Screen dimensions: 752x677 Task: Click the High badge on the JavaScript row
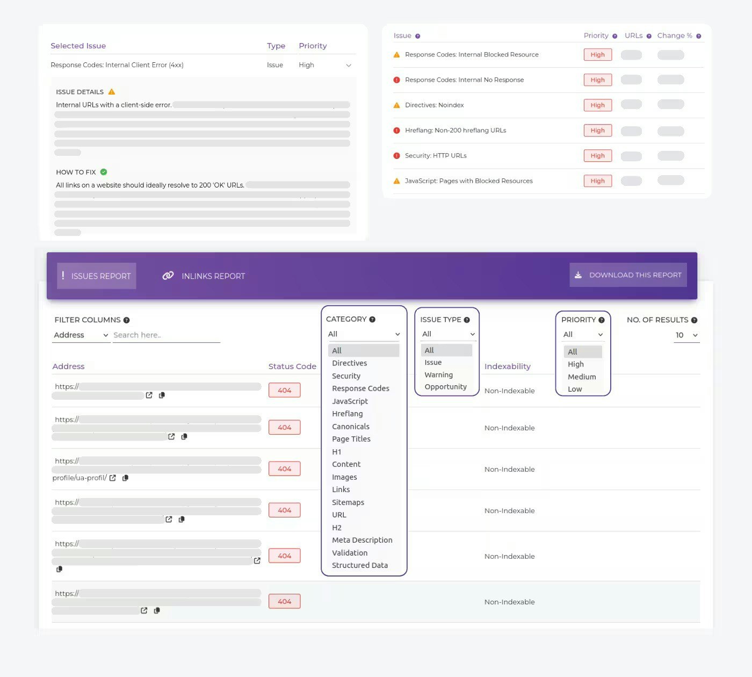pyautogui.click(x=597, y=181)
